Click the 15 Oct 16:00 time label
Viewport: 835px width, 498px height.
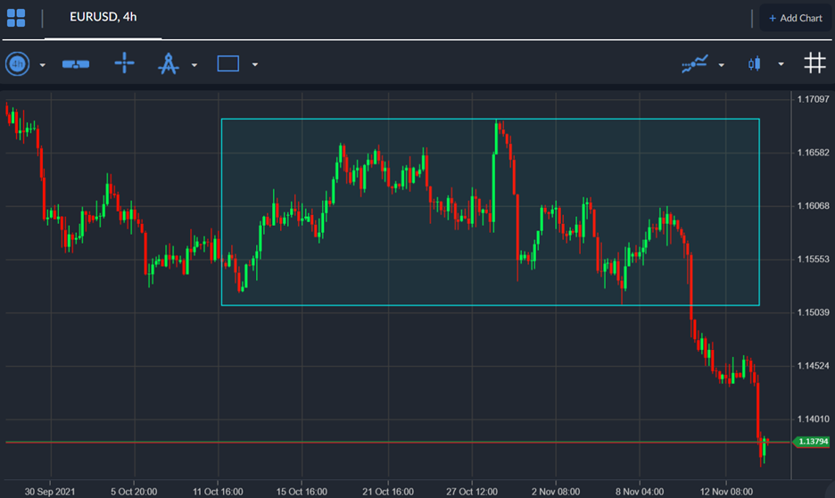[302, 492]
